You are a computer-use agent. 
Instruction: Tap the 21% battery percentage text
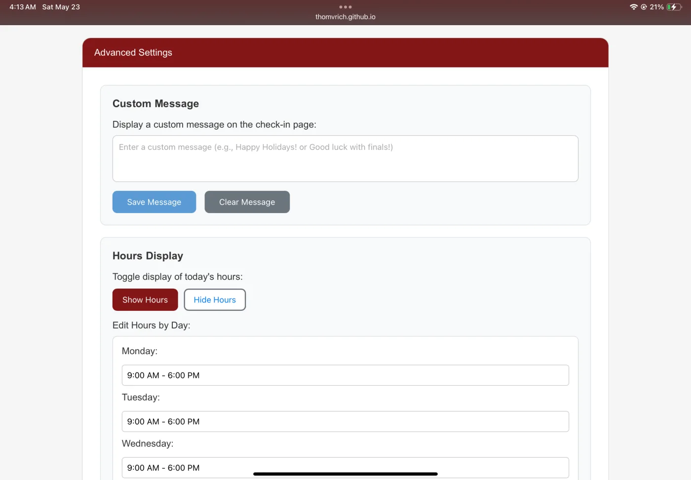pyautogui.click(x=657, y=7)
